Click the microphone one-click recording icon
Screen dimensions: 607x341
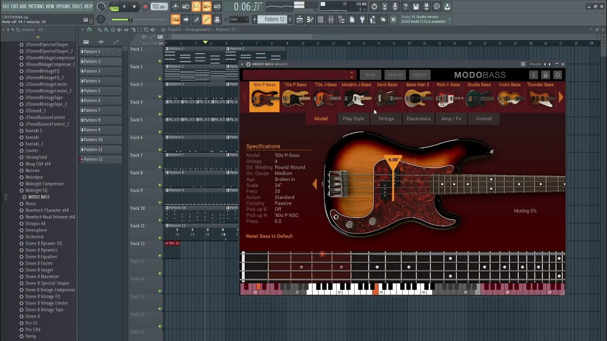(x=395, y=7)
